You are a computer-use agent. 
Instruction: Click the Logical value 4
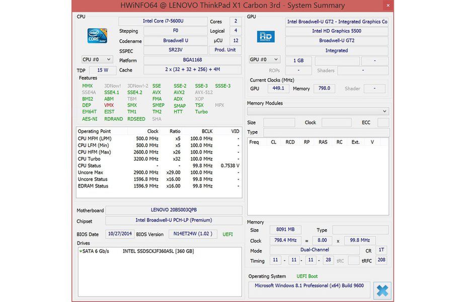[x=236, y=31]
